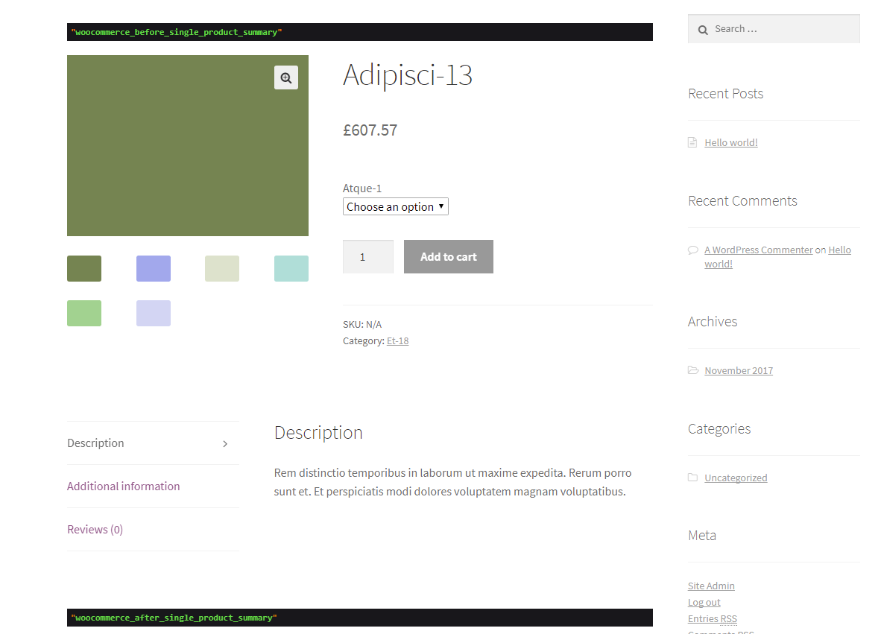Click the Description panel heading
881x634 pixels.
tap(318, 433)
